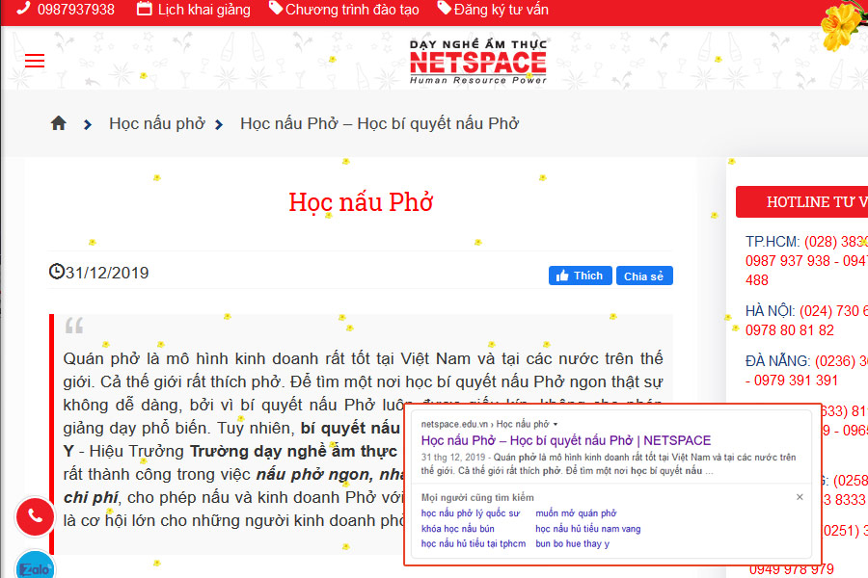Screen dimensions: 868x578
Task: Open the Zalo chat icon
Action: (36, 566)
